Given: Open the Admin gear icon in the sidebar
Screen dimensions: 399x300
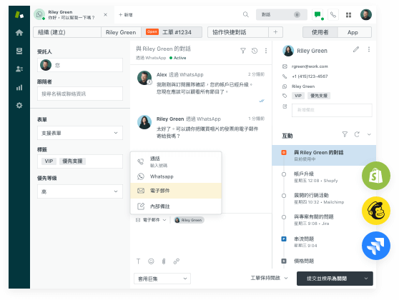Looking at the screenshot, I should tap(19, 105).
